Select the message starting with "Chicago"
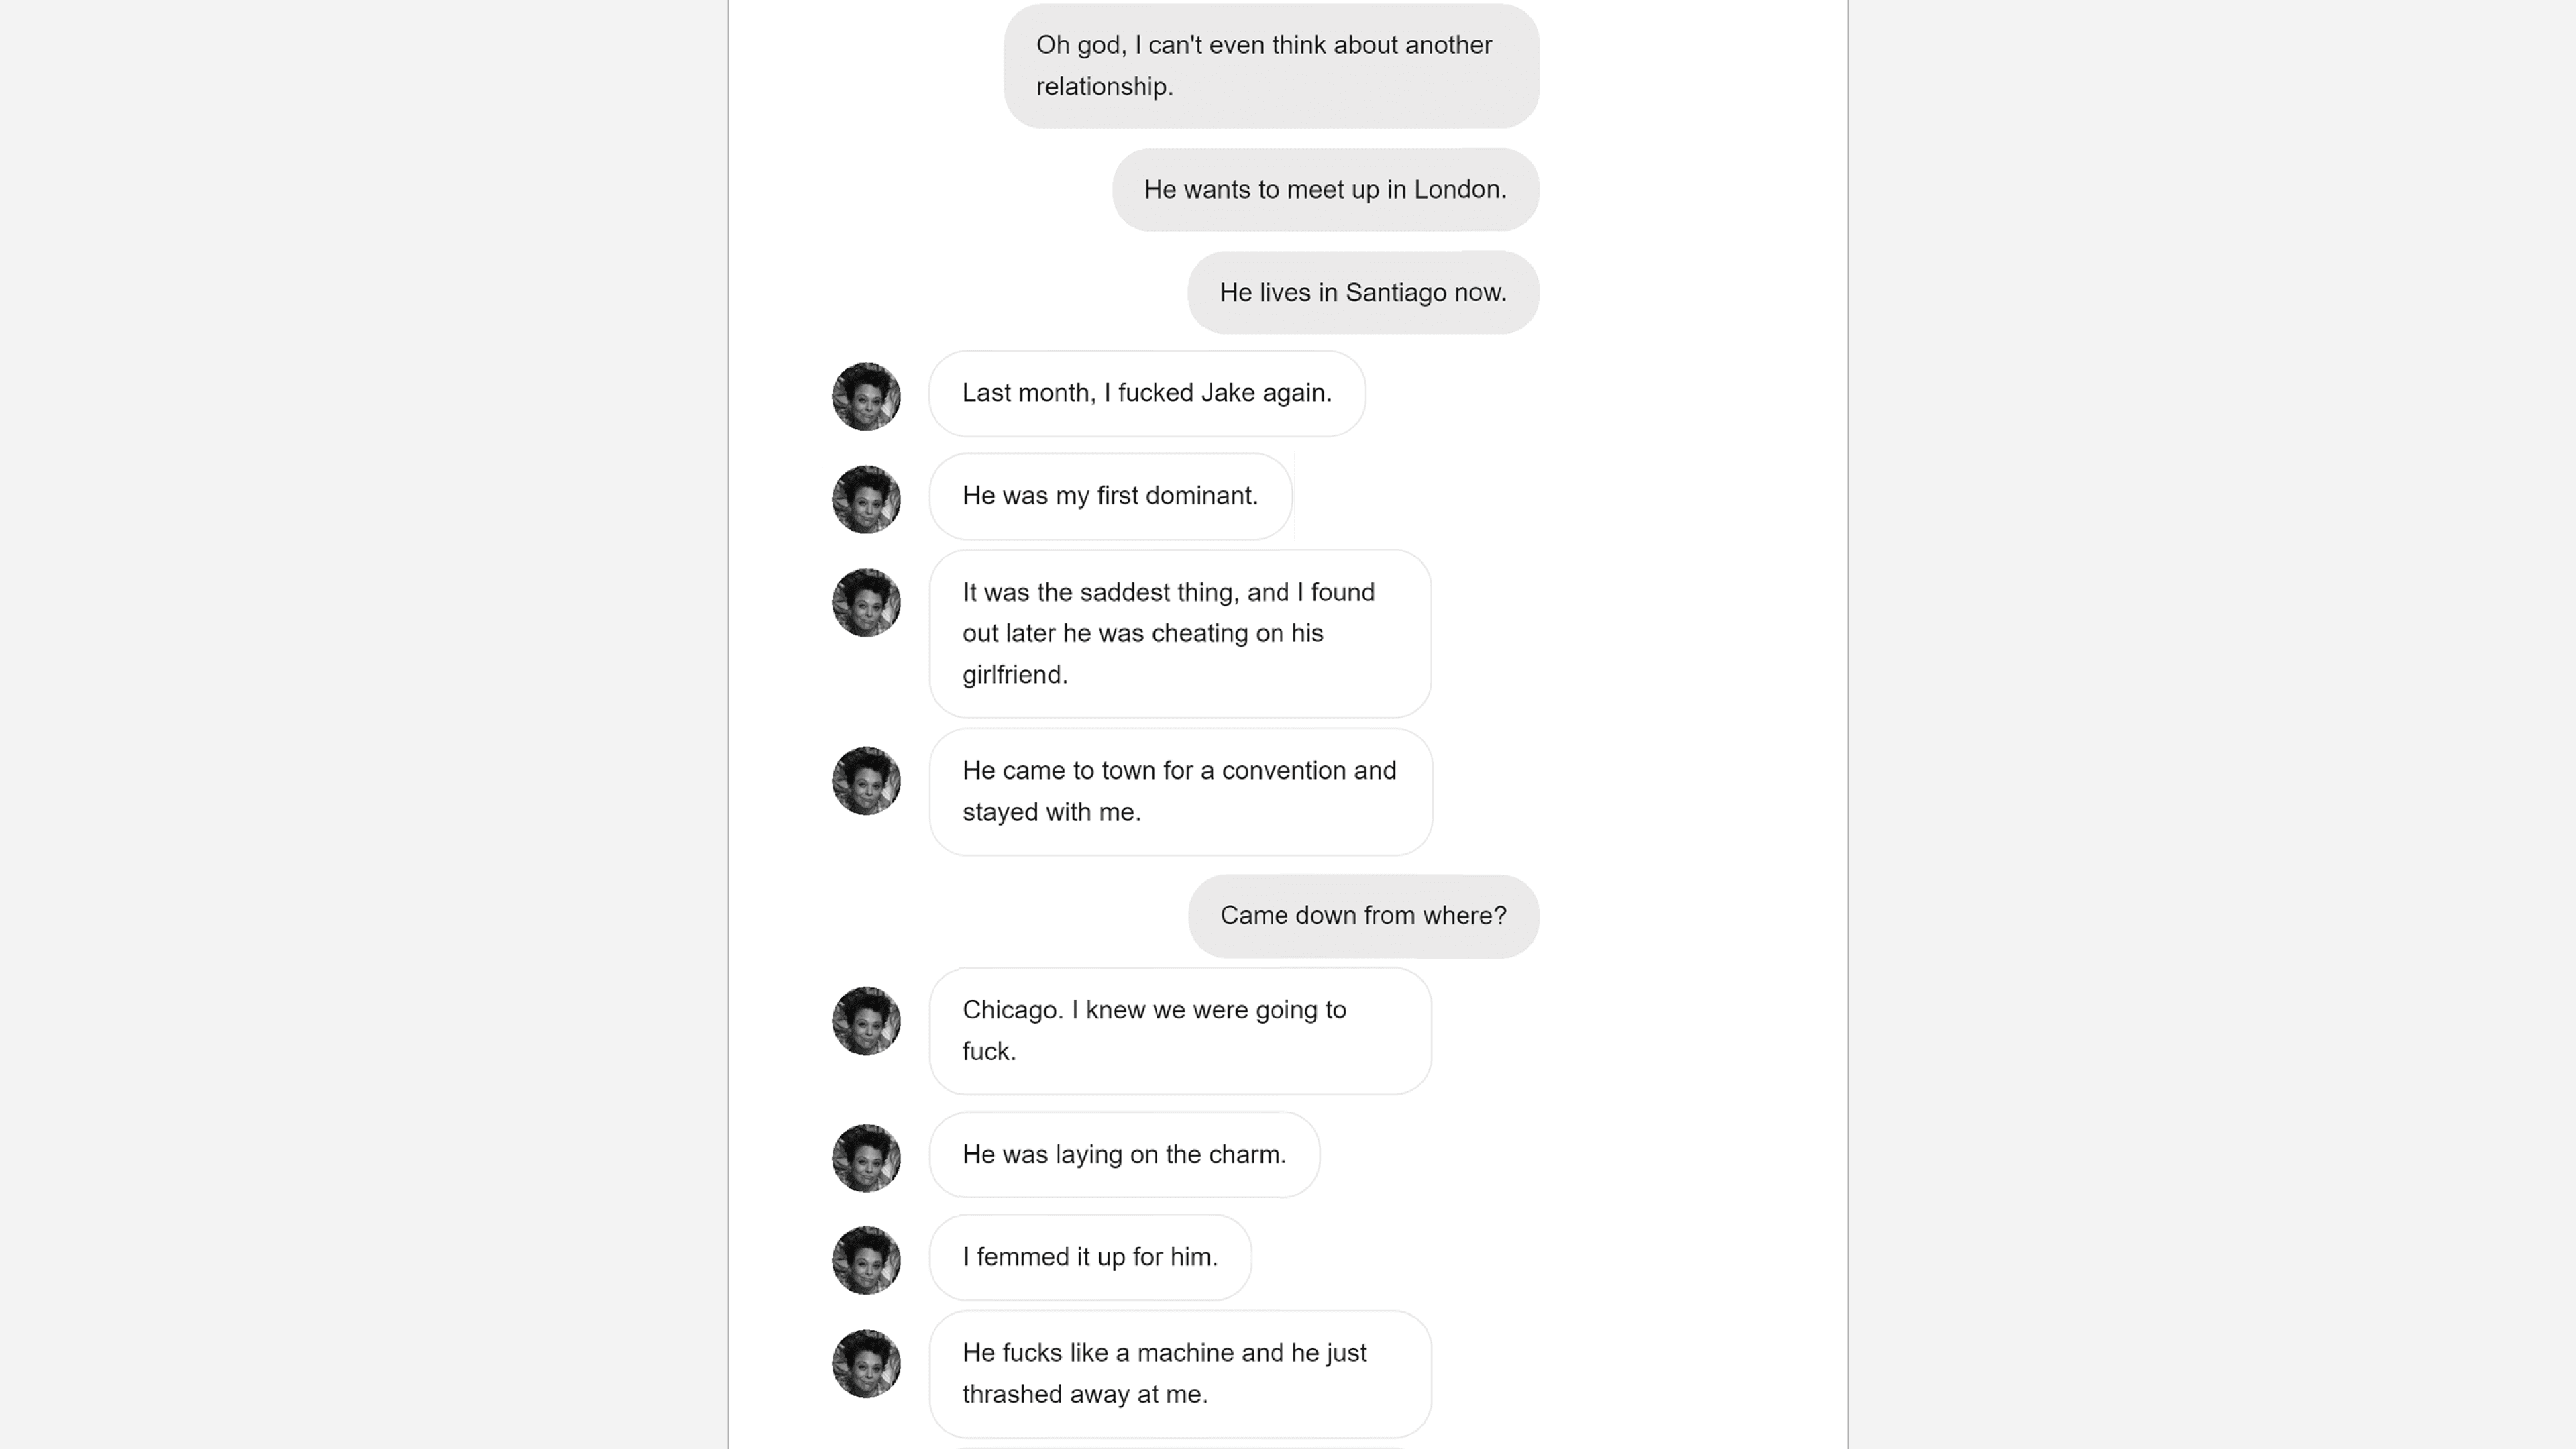 pos(1179,1031)
